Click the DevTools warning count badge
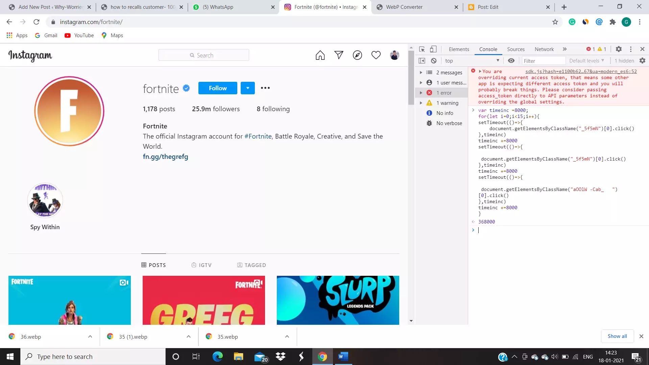Image resolution: width=649 pixels, height=365 pixels. 602,49
